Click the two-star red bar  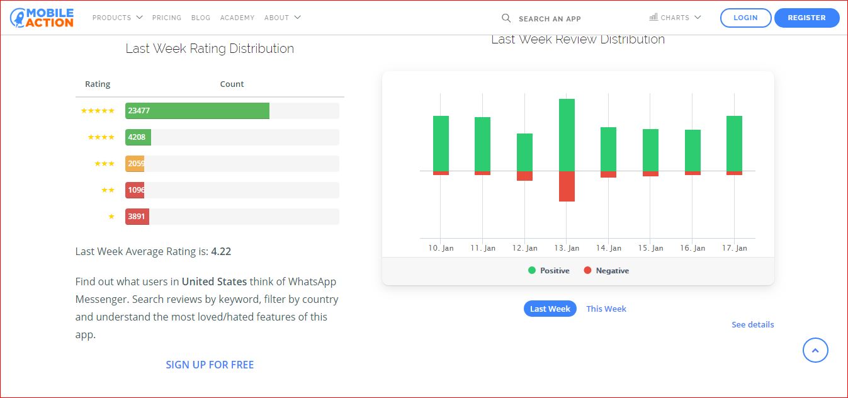pos(135,190)
